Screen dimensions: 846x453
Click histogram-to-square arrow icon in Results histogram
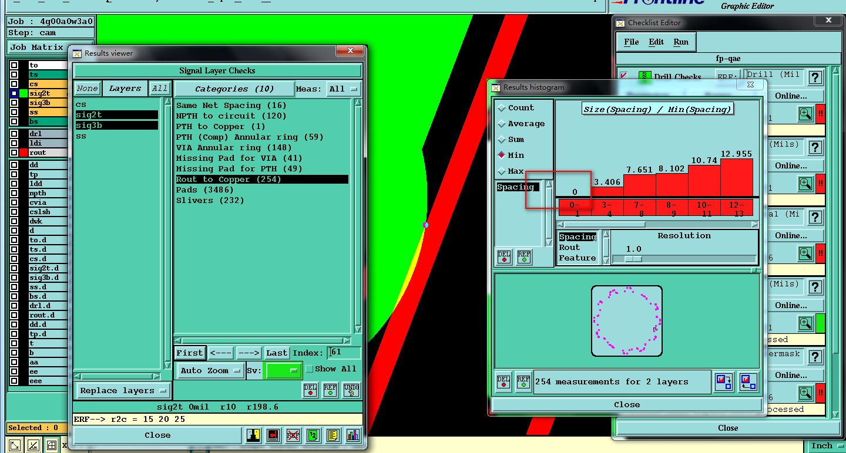pyautogui.click(x=724, y=382)
